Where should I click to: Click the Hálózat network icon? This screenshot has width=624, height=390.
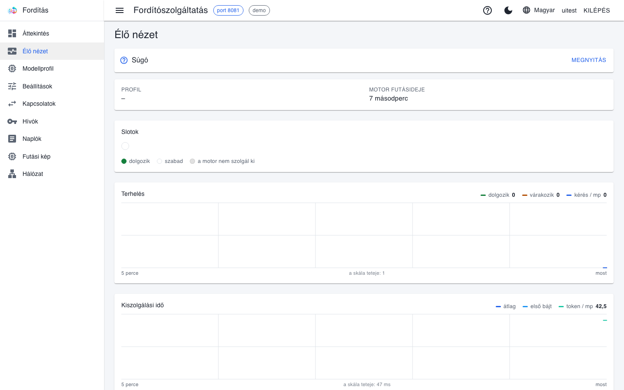point(12,174)
